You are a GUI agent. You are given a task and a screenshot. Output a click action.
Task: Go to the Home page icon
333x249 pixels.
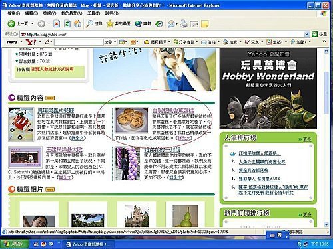click(77, 24)
